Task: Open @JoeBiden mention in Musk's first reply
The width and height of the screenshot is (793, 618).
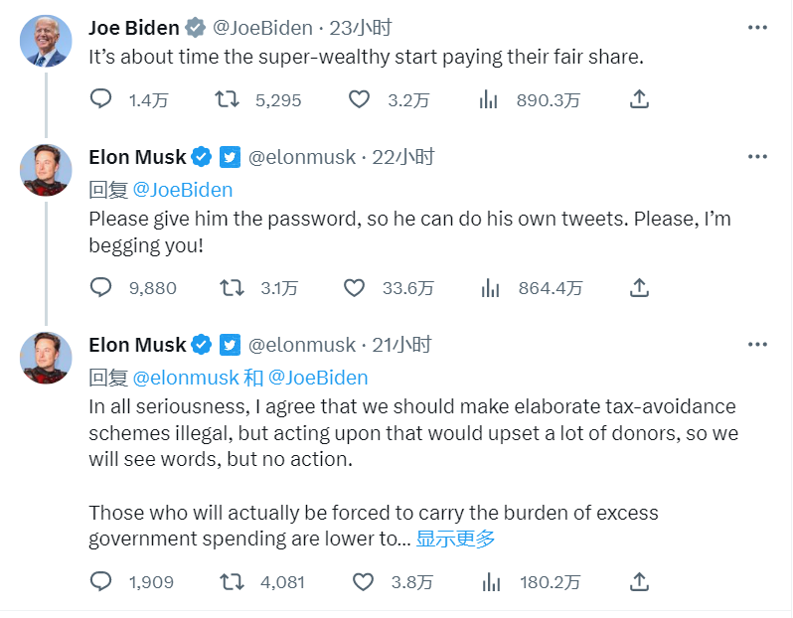Action: click(182, 190)
